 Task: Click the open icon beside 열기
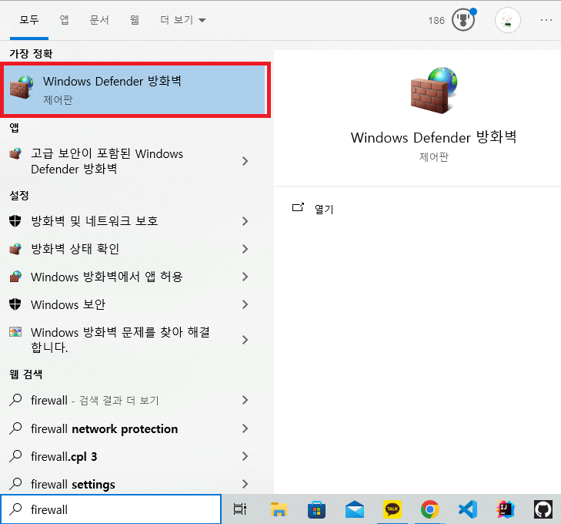[x=298, y=207]
